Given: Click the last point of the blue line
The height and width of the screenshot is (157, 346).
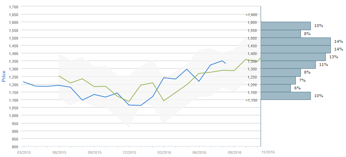Looking at the screenshot, I should (x=225, y=63).
